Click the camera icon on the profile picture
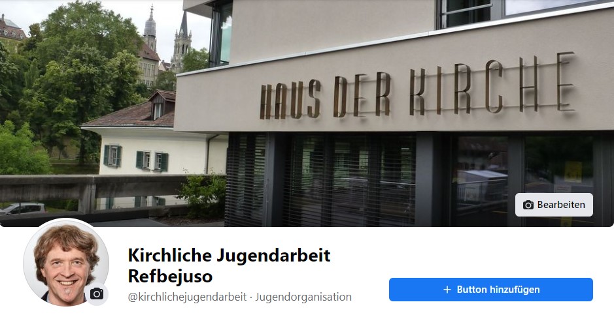This screenshot has width=614, height=315. coord(97,294)
